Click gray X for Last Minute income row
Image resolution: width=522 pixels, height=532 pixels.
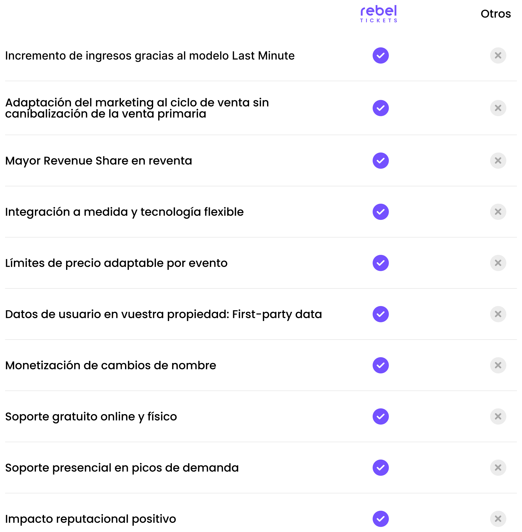pyautogui.click(x=498, y=55)
